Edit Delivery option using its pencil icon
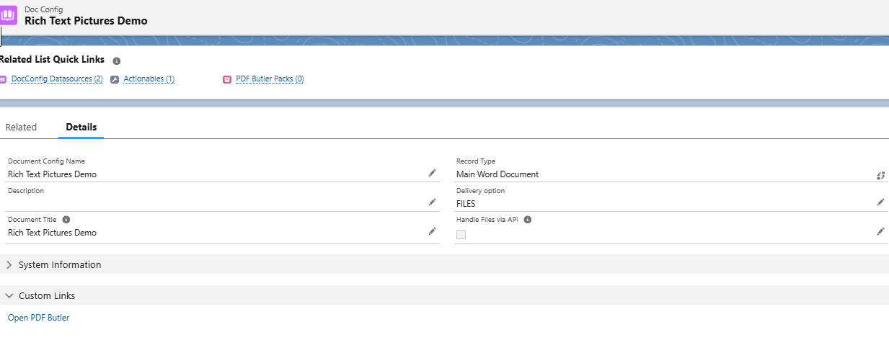The height and width of the screenshot is (353, 889). tap(880, 202)
